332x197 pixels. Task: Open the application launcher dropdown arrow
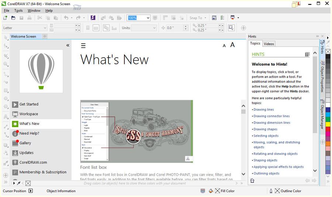(x=238, y=18)
